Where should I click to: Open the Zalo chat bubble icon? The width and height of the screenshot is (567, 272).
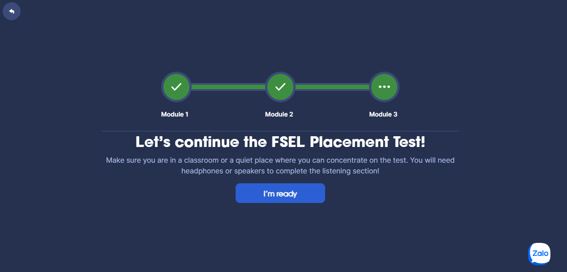coord(539,254)
